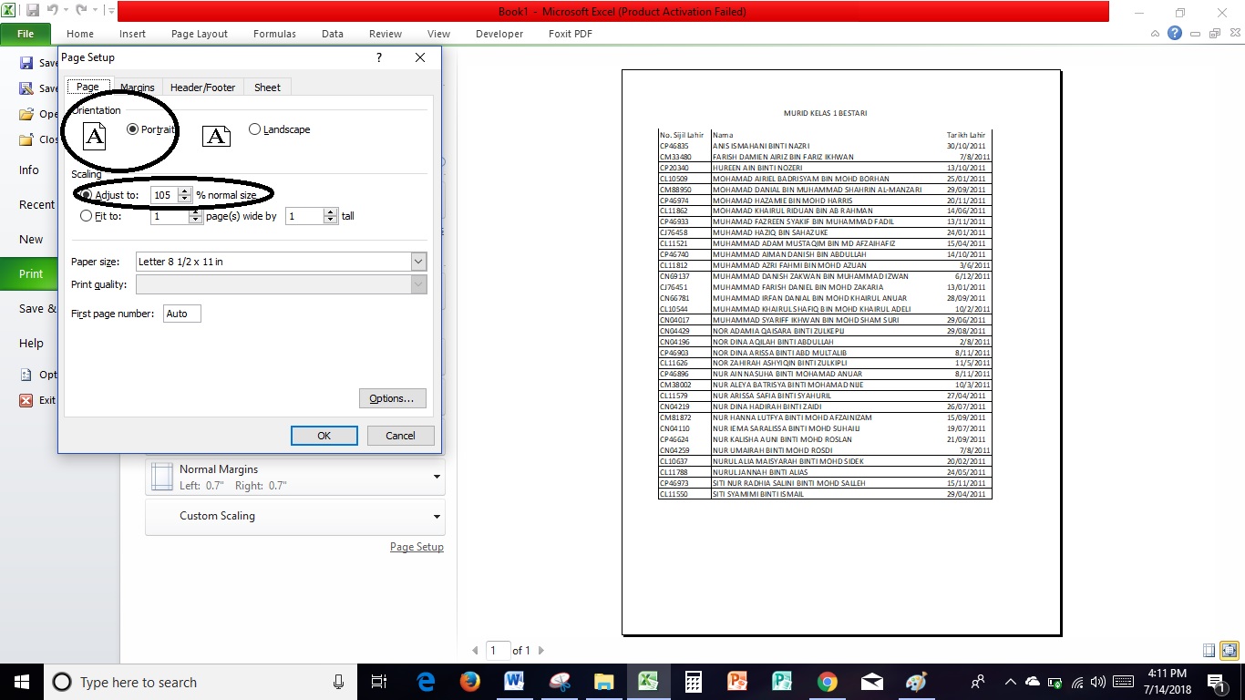Click the Page Setup link below Custom Scaling
This screenshot has height=700, width=1245.
(x=417, y=546)
